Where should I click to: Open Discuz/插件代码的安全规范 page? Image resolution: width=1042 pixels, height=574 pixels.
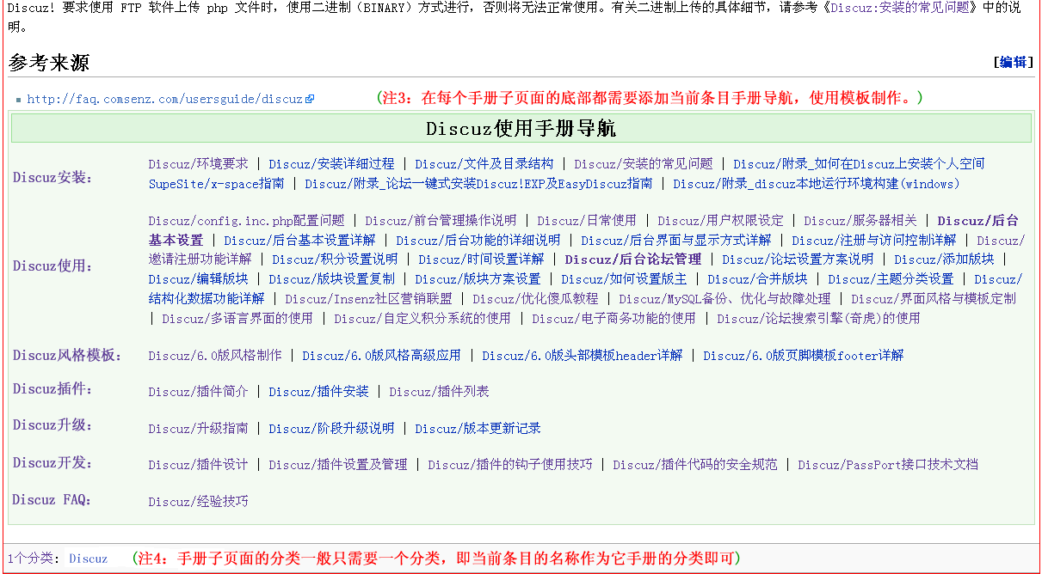[695, 464]
